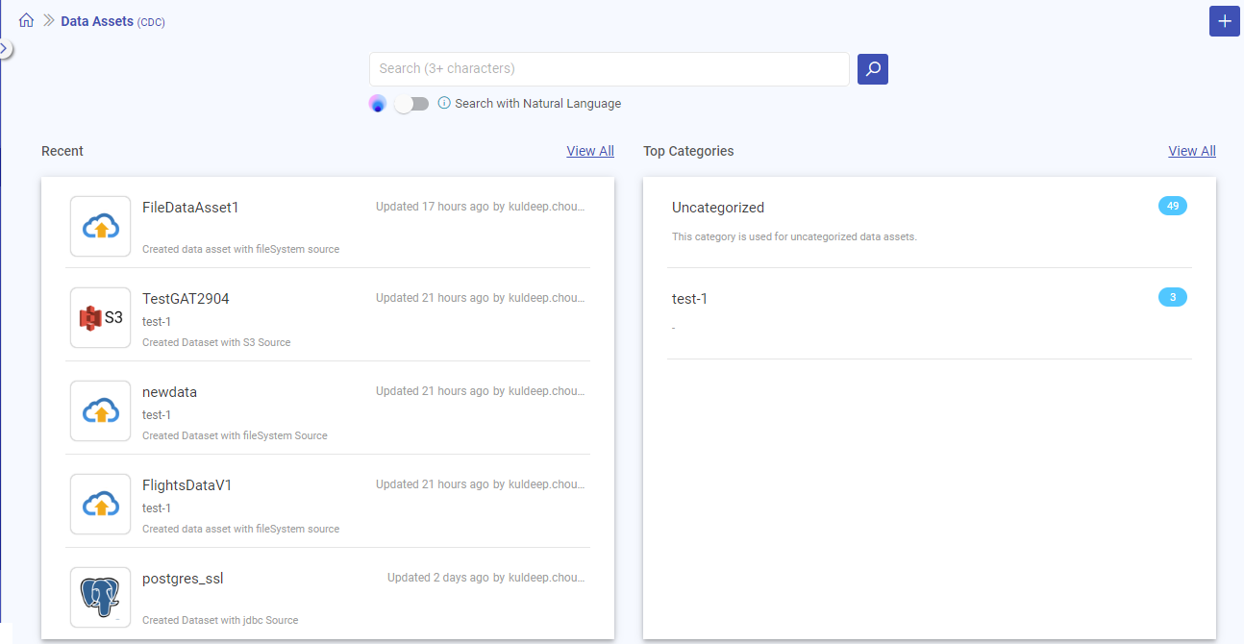This screenshot has width=1244, height=644.
Task: Click the plus button to add data asset
Action: tap(1224, 21)
